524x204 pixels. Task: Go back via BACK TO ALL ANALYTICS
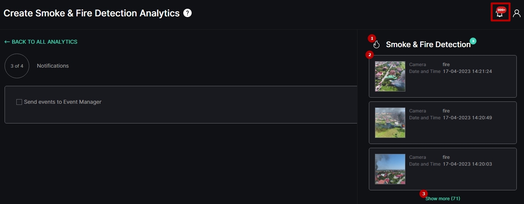pyautogui.click(x=41, y=42)
